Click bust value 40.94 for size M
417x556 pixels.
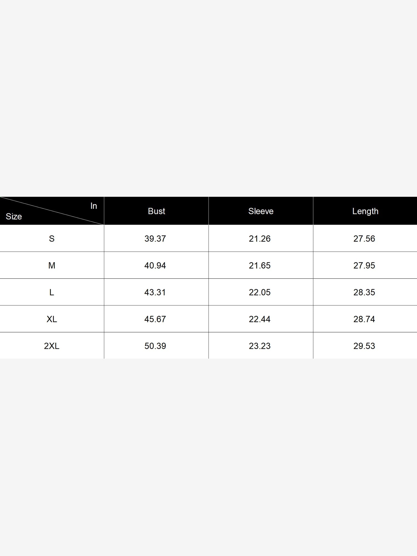point(155,265)
